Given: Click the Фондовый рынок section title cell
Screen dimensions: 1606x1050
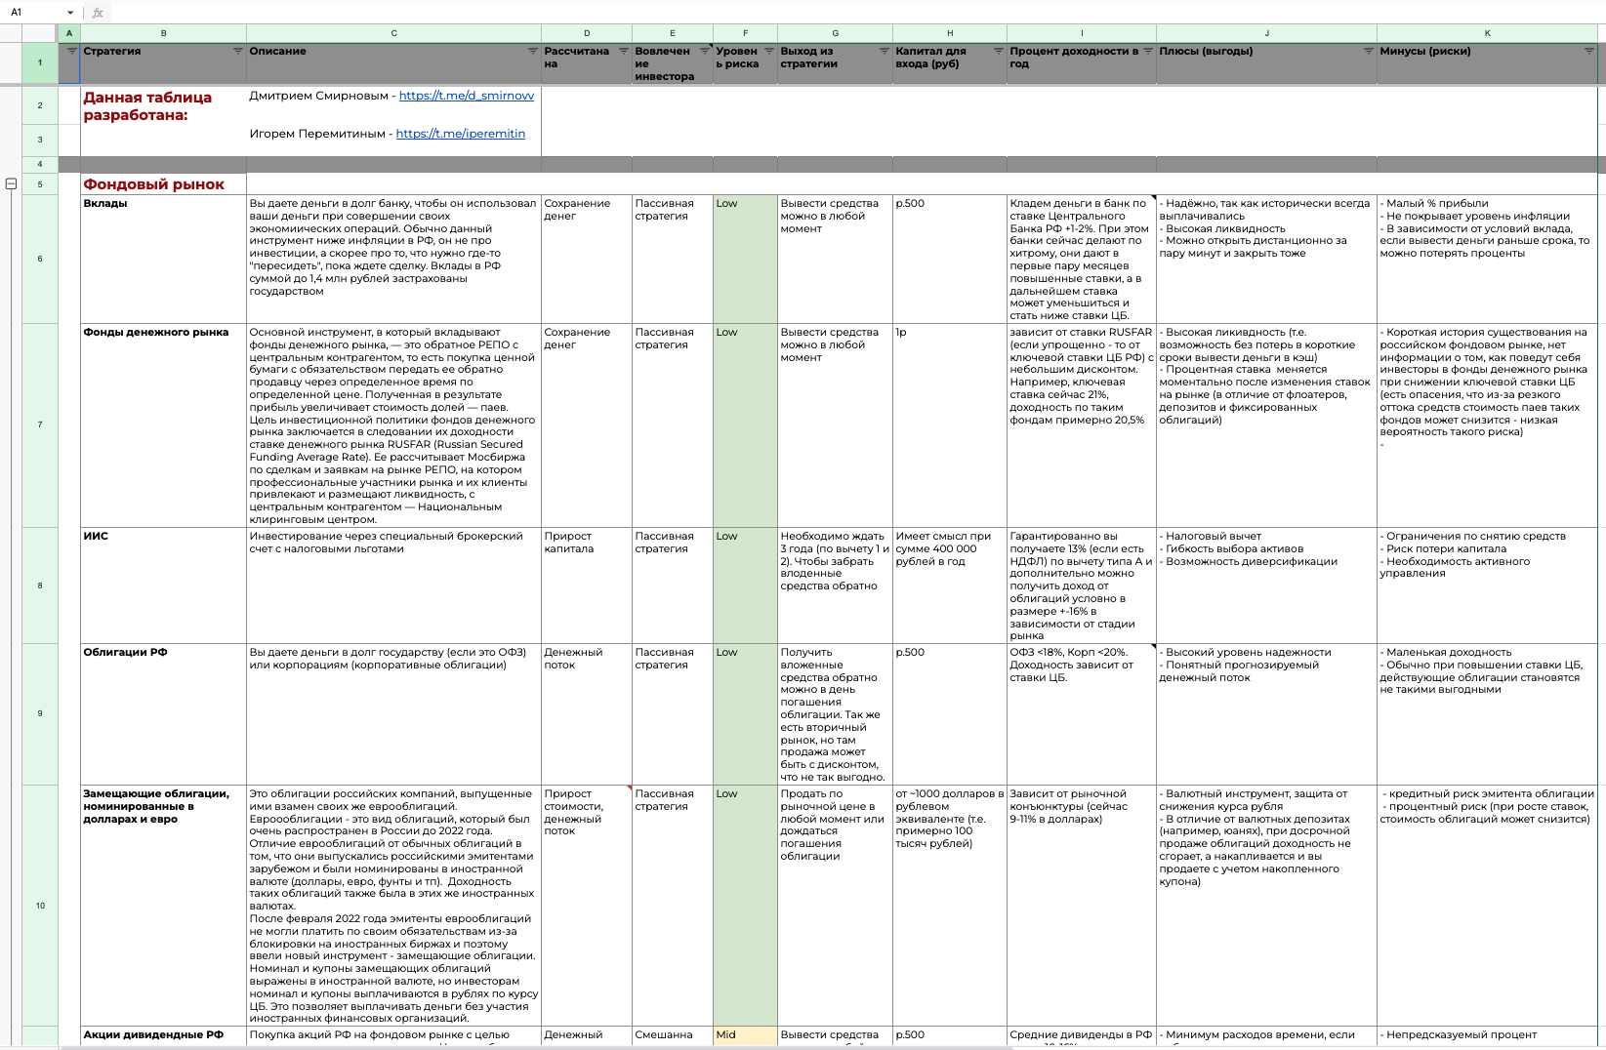Looking at the screenshot, I should 163,183.
